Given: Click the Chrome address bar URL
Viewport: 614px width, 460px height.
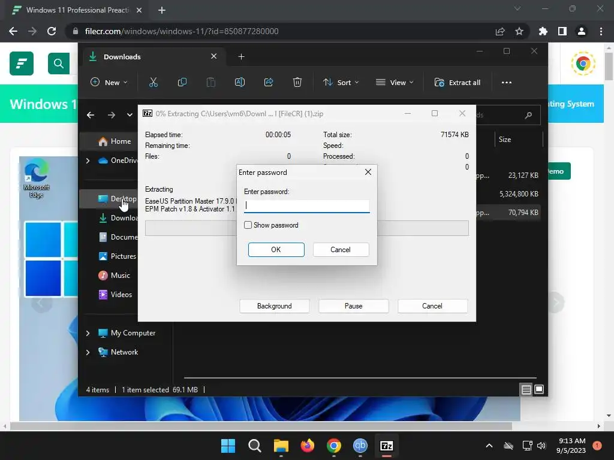Looking at the screenshot, I should (x=181, y=31).
